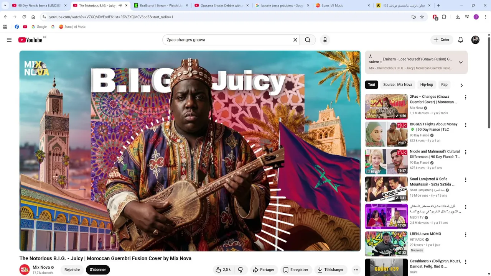The width and height of the screenshot is (491, 276).
Task: Open the MEDI1 TV video thumbnail
Action: click(x=386, y=217)
